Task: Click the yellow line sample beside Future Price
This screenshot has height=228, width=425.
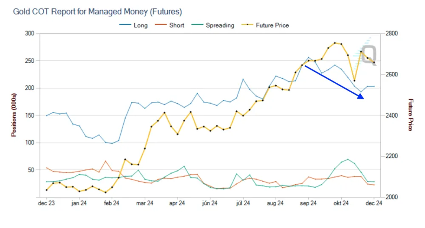Action: pyautogui.click(x=247, y=25)
